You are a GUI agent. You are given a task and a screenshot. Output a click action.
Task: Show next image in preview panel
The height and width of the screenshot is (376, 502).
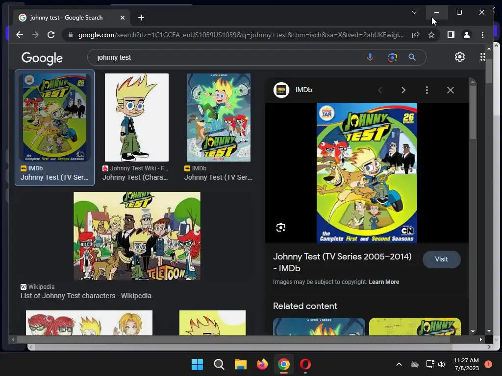pos(403,90)
